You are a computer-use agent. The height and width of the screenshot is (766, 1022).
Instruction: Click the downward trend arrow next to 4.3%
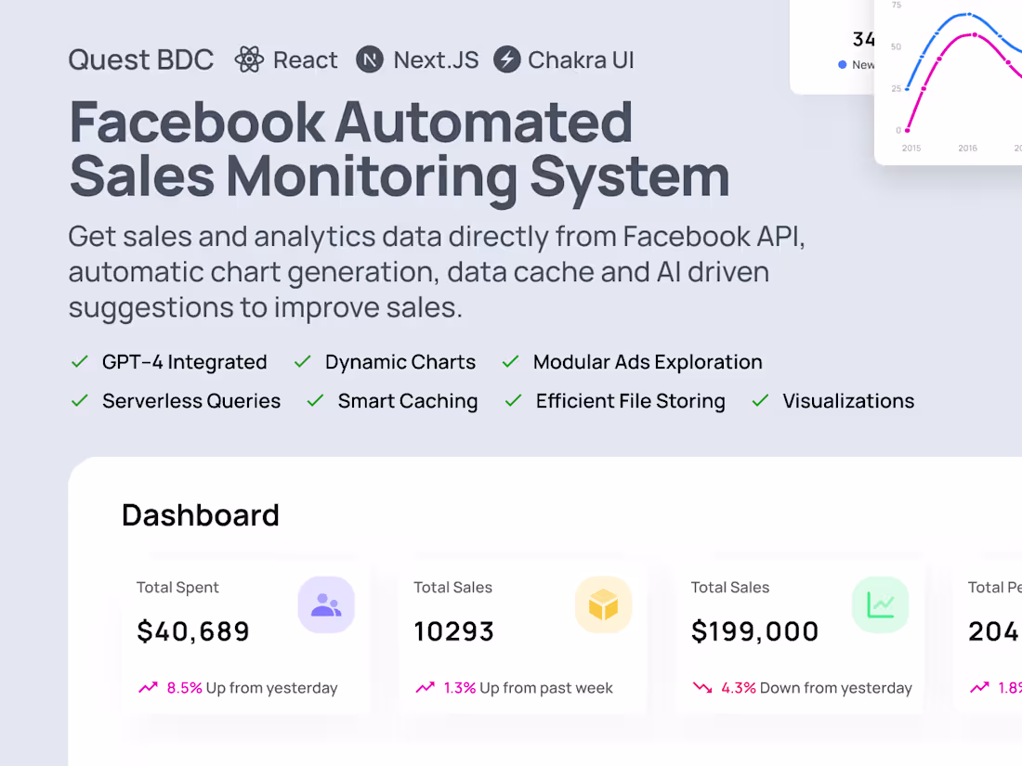[702, 687]
